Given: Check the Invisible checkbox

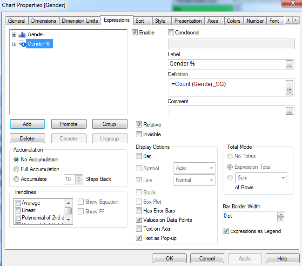Looking at the screenshot, I should [139, 134].
